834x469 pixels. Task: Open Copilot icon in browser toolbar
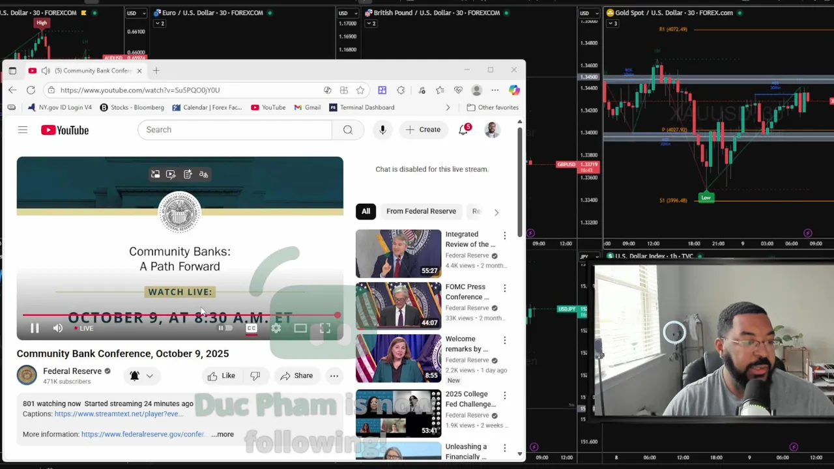click(514, 90)
